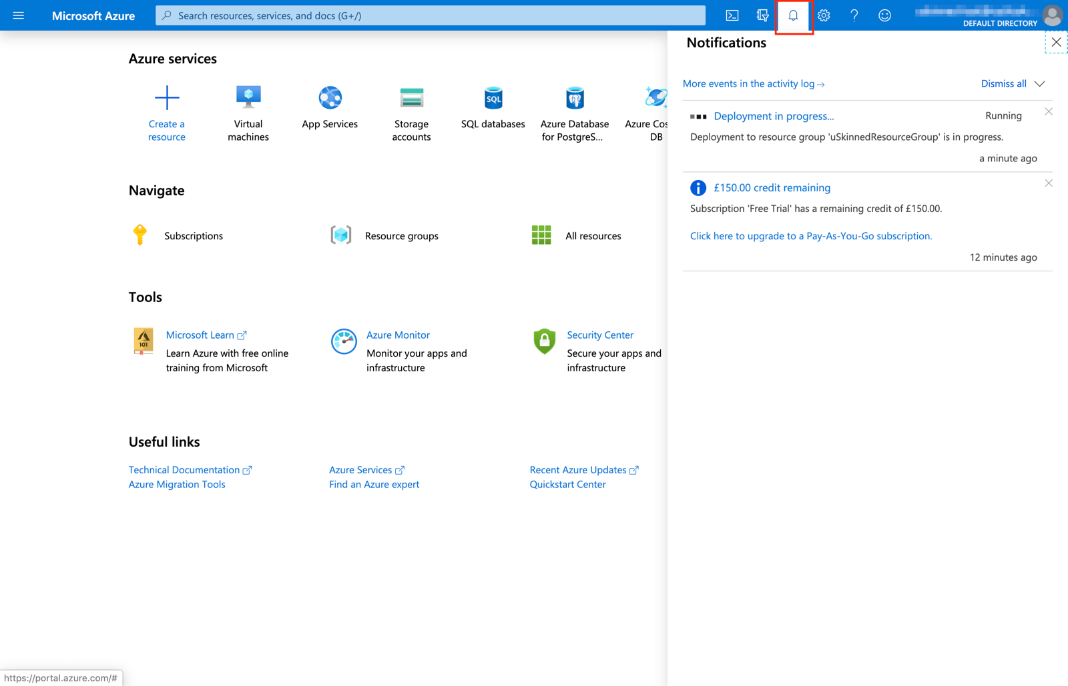
Task: Open Quickstart Center link
Action: (567, 485)
